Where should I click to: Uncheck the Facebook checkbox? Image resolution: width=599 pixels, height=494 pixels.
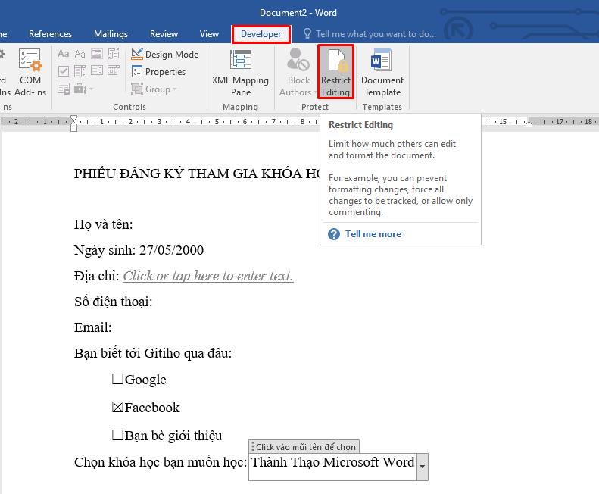pyautogui.click(x=117, y=408)
